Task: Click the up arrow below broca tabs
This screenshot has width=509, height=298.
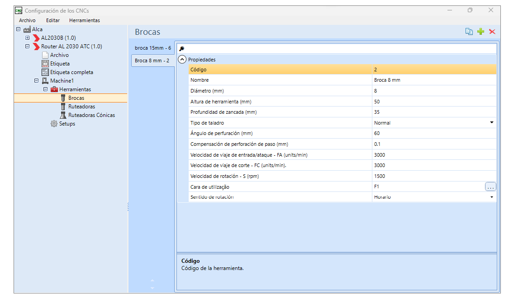Action: (x=152, y=280)
